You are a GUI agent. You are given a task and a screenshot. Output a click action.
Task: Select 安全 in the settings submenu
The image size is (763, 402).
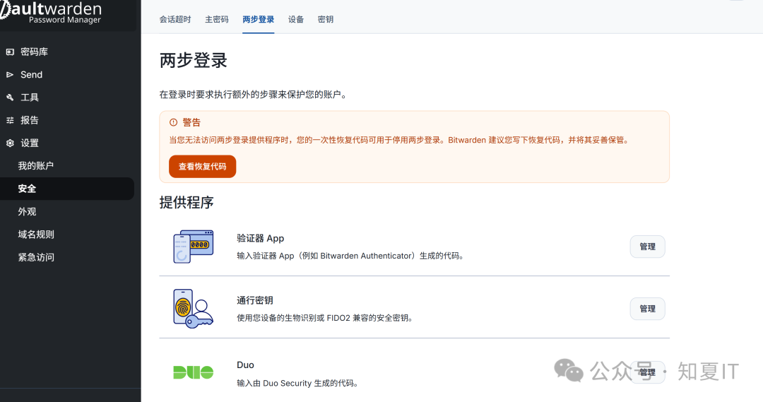(67, 189)
